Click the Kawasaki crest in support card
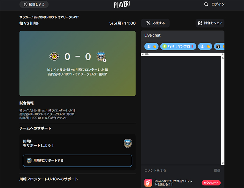The height and width of the screenshot is (188, 244). click(128, 143)
